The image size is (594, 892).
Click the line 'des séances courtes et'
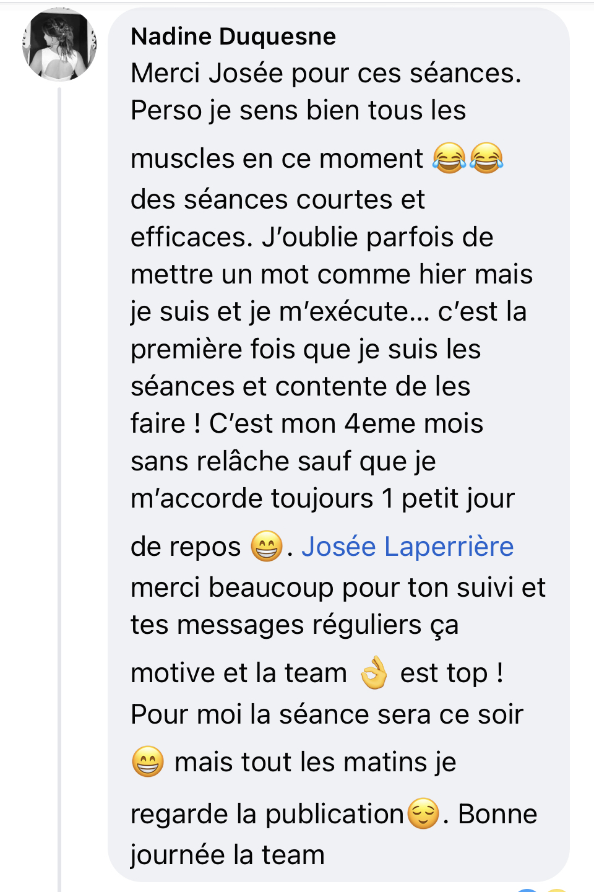coord(278,199)
